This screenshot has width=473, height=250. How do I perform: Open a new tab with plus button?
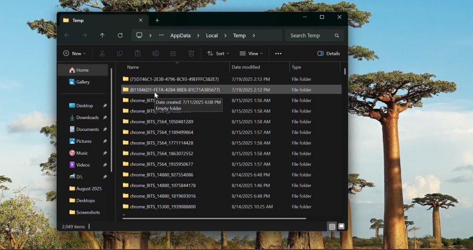[x=157, y=20]
